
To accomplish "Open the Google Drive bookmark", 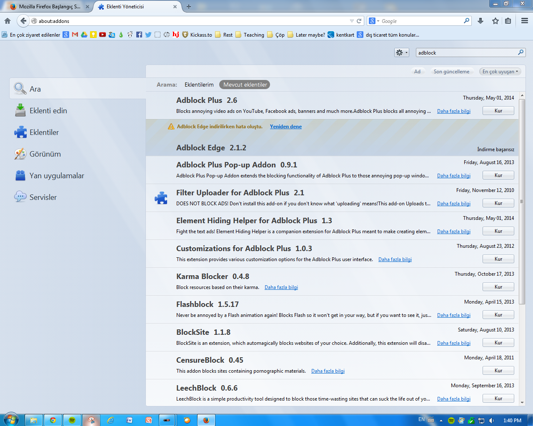I will [84, 35].
